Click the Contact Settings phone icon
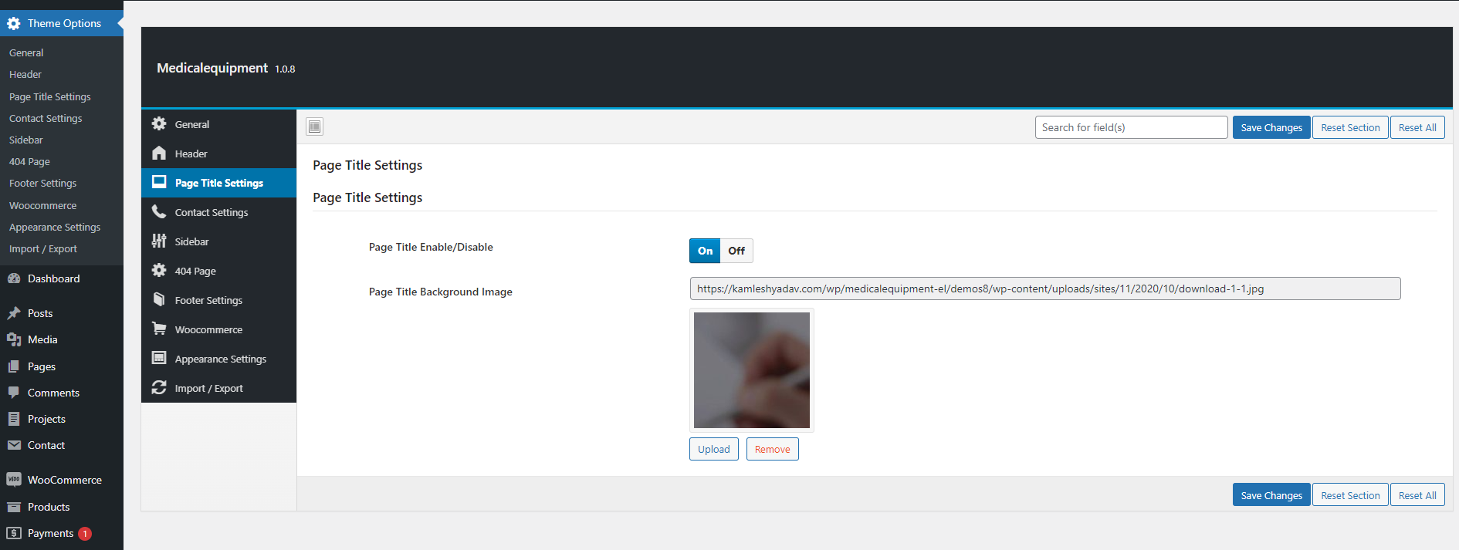This screenshot has height=550, width=1459. [x=159, y=212]
